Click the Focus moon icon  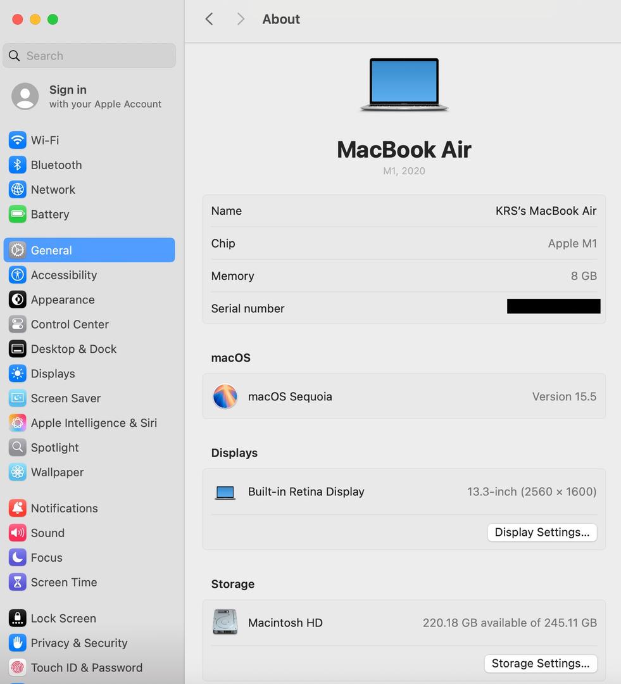(18, 557)
